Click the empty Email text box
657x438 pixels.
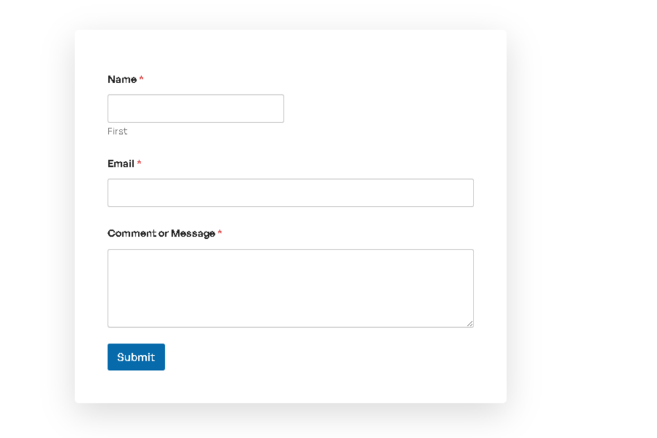click(290, 192)
